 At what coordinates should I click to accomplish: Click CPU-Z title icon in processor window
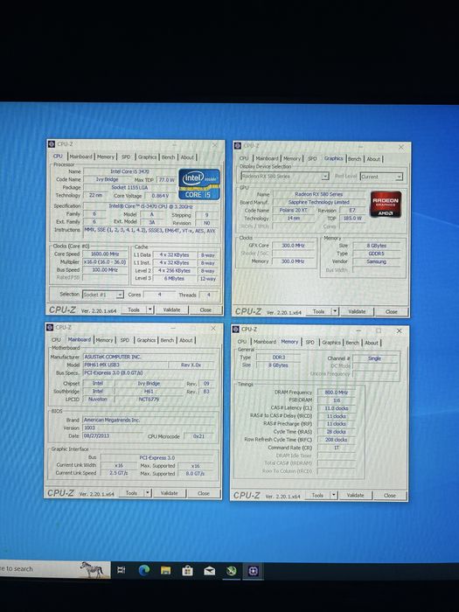pyautogui.click(x=51, y=144)
